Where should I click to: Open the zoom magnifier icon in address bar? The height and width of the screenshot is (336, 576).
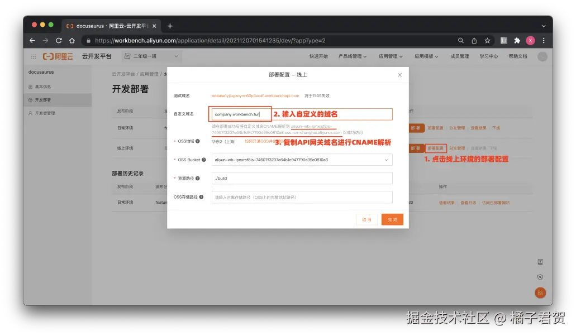[461, 41]
